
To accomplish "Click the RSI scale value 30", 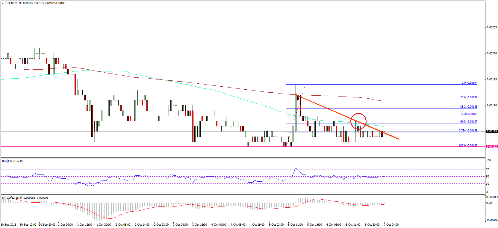I will click(x=488, y=184).
